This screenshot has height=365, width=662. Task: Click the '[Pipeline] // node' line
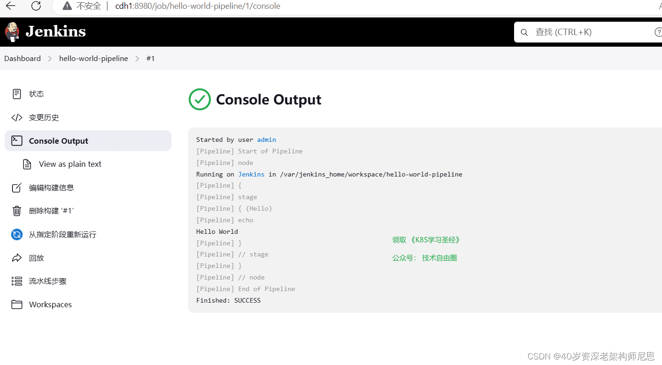[230, 277]
